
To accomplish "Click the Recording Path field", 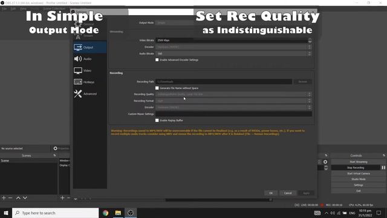I will (x=224, y=82).
